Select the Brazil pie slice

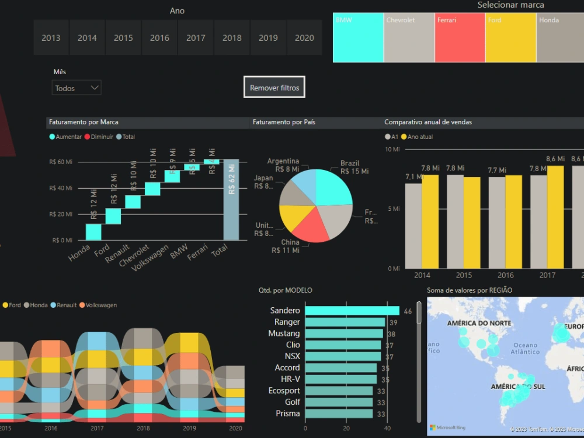click(x=333, y=187)
